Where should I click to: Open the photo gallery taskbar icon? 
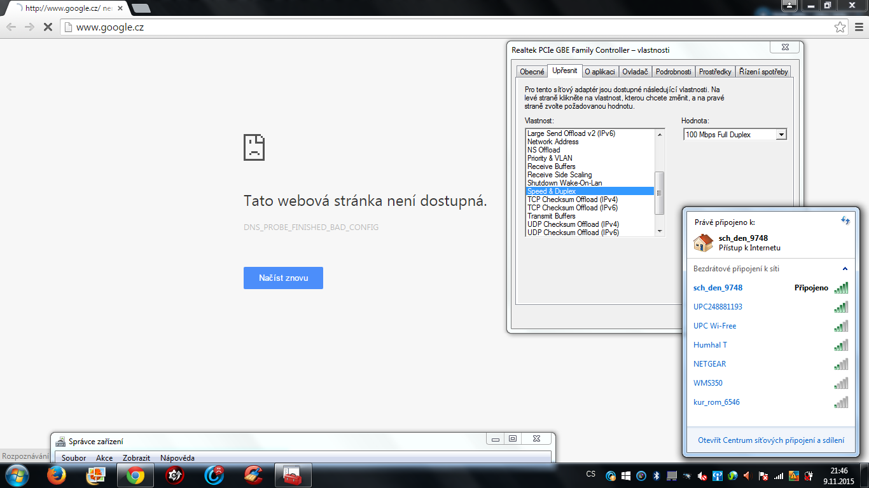point(96,475)
